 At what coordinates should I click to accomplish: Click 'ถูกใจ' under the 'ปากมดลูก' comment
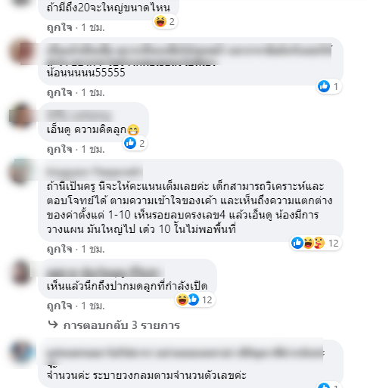60,306
